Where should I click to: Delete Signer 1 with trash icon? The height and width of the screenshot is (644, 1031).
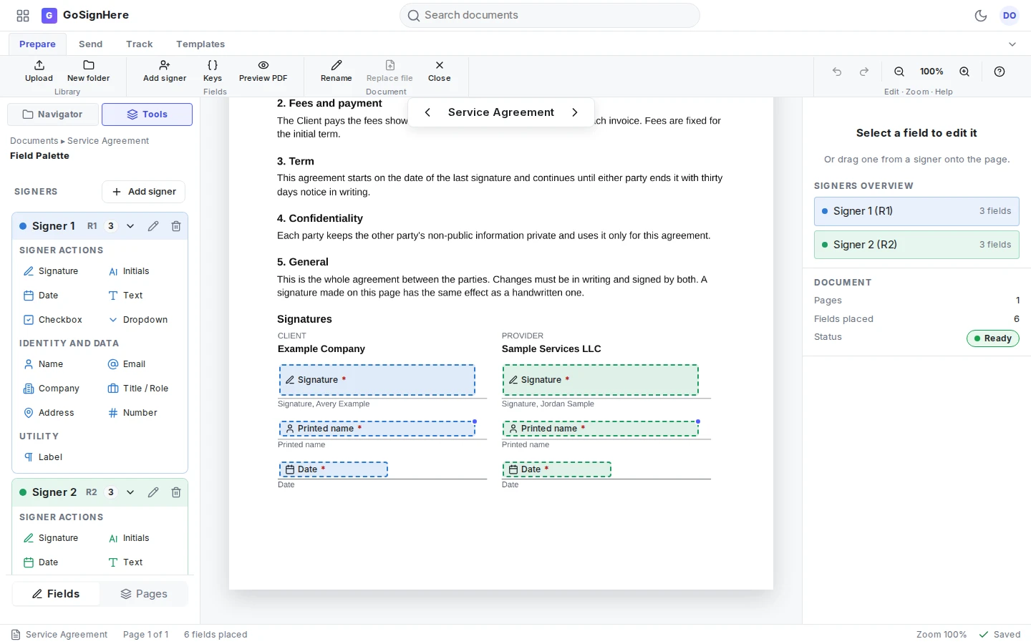coord(176,226)
